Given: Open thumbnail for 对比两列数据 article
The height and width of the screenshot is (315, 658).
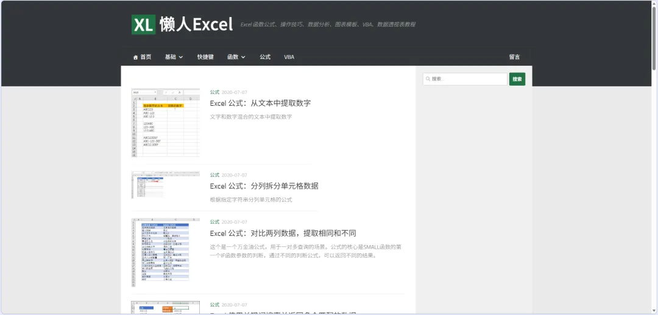Looking at the screenshot, I should coord(165,252).
